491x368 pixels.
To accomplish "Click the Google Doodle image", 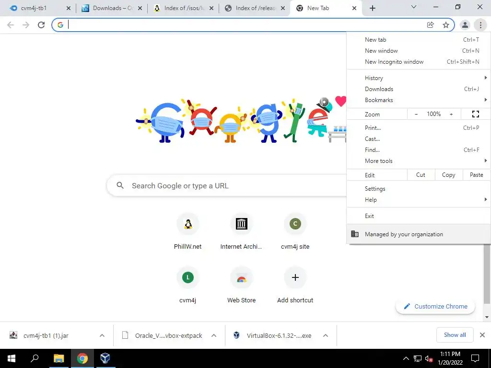I will click(x=242, y=120).
